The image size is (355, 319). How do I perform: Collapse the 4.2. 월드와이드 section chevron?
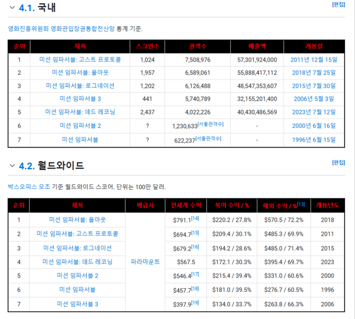12,166
